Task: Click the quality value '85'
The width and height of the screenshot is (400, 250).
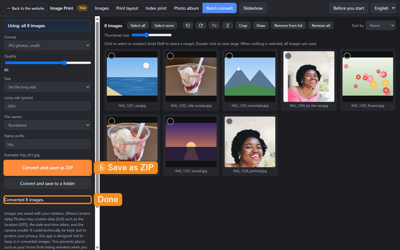Action: pyautogui.click(x=6, y=70)
